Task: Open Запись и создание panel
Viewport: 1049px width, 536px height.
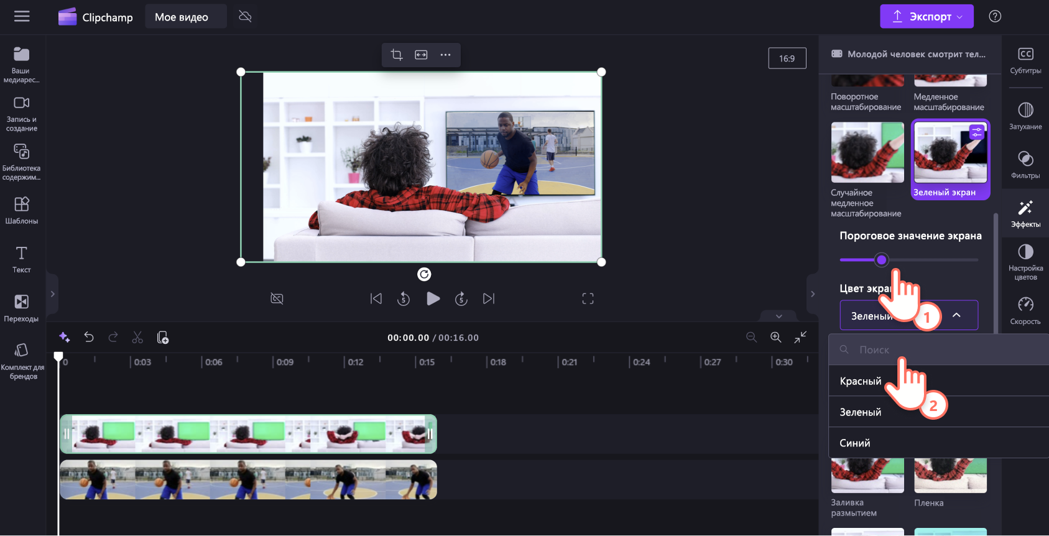Action: pos(22,114)
